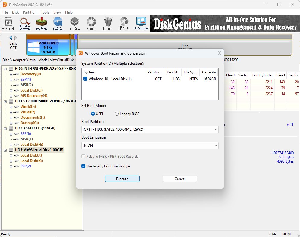Click the System column header

113,72
